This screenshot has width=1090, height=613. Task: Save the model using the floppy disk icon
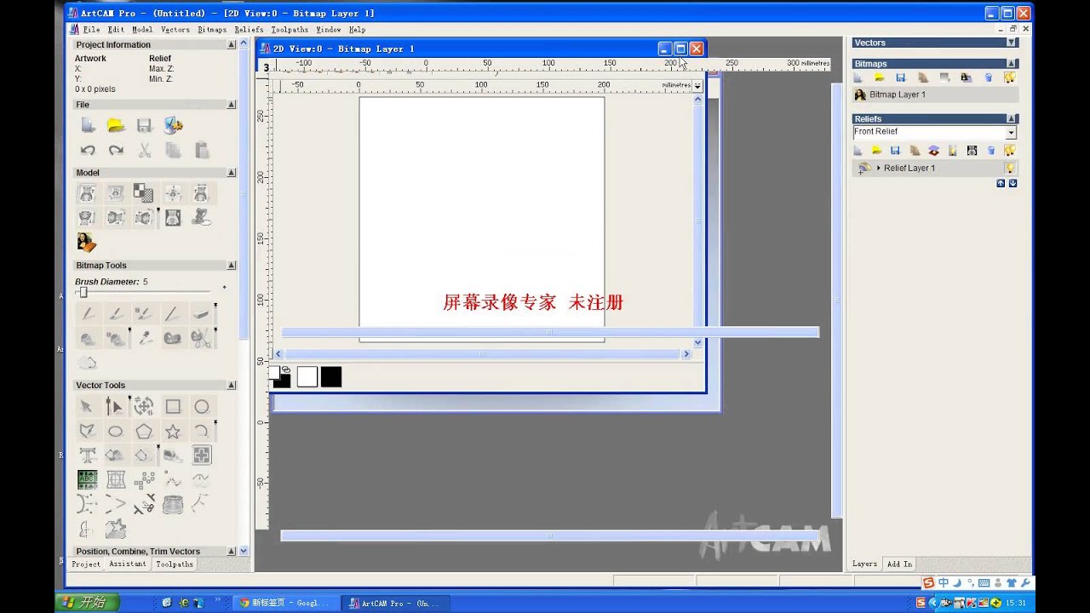(144, 125)
